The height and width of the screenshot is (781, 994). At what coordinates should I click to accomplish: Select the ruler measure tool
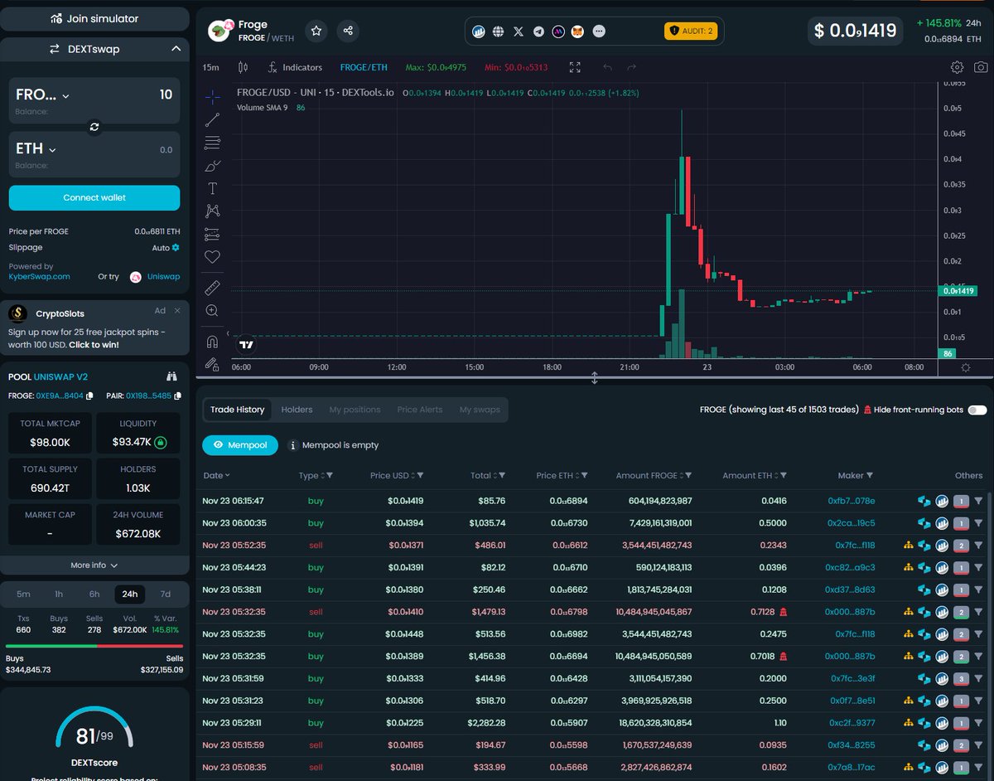click(x=212, y=288)
